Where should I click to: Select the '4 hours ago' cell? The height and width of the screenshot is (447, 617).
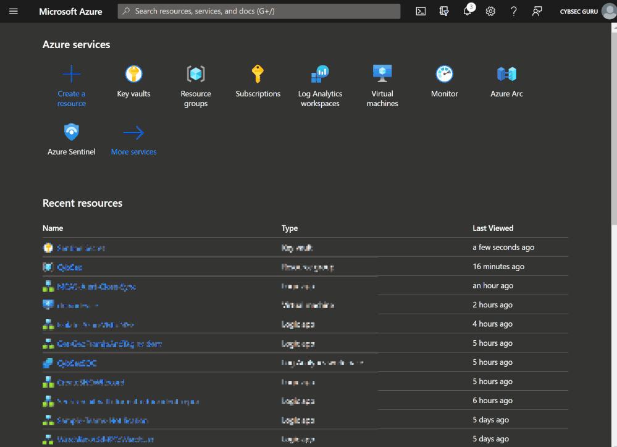point(493,324)
